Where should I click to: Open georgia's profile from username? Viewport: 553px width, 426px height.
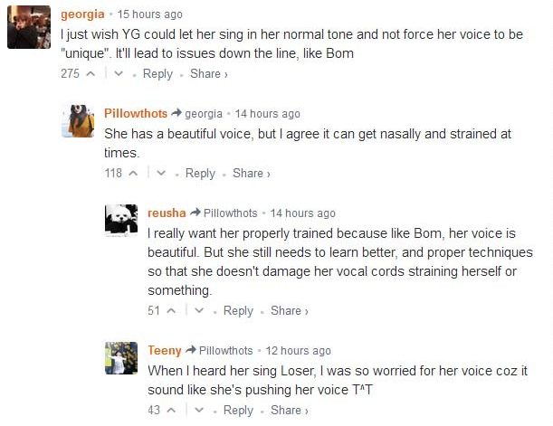coord(82,14)
